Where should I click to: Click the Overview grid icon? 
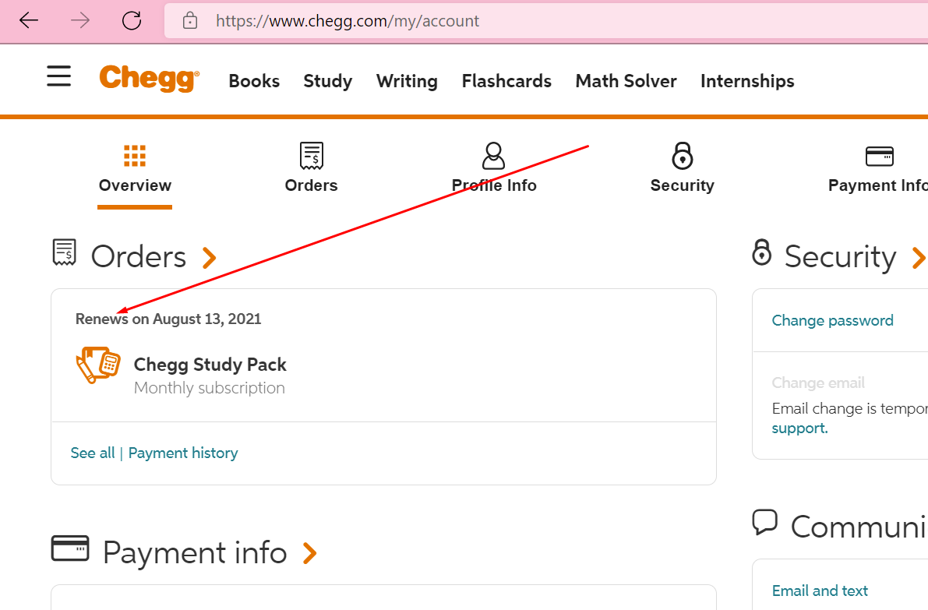tap(135, 156)
